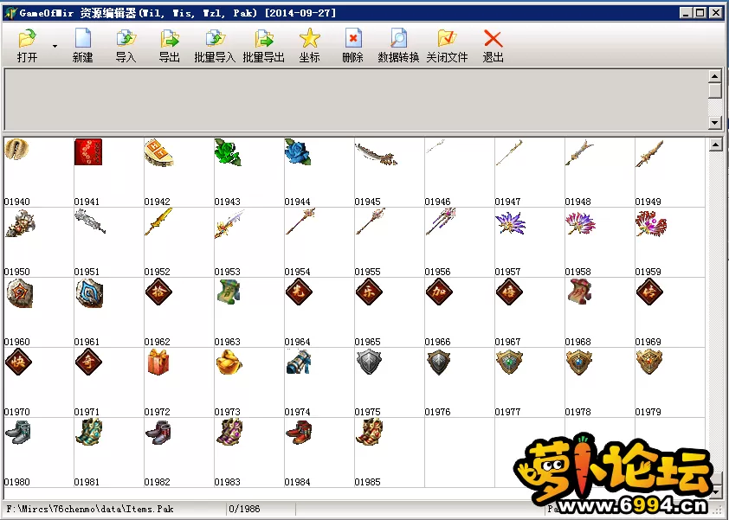This screenshot has width=729, height=520.
Task: Select the blue gem badge item 01978
Action: tap(579, 362)
